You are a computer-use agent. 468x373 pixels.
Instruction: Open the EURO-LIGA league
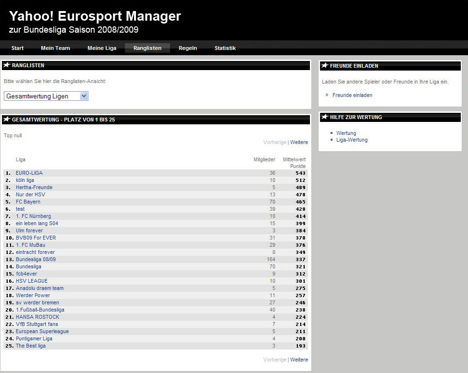(29, 173)
